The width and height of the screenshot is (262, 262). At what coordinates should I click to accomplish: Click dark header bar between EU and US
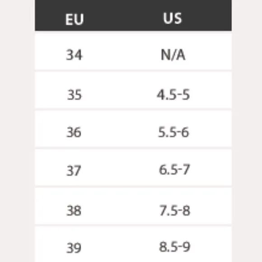click(x=123, y=15)
